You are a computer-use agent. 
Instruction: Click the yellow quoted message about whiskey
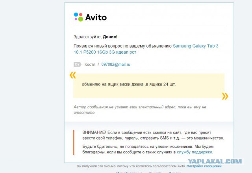point(149,86)
